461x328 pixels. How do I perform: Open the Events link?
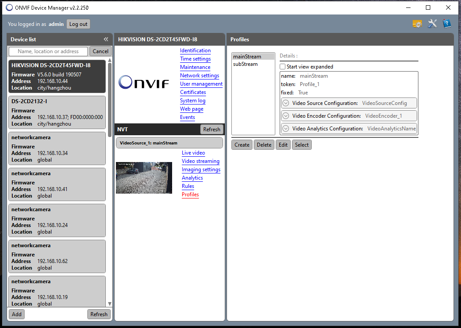187,117
